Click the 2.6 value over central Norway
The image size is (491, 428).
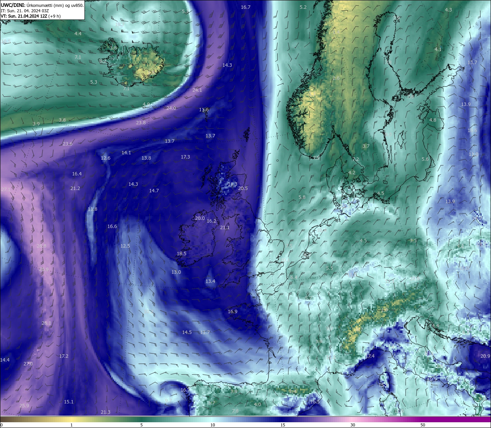[x=336, y=78]
